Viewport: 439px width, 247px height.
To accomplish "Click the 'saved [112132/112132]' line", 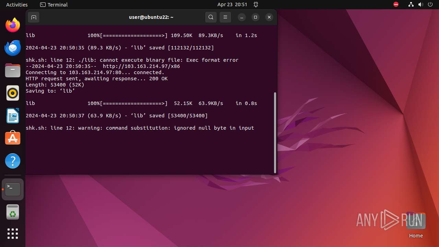I will [x=120, y=48].
